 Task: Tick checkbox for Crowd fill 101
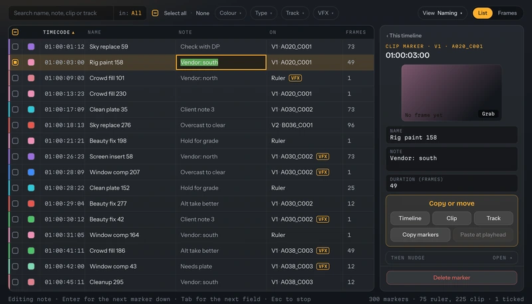15,78
